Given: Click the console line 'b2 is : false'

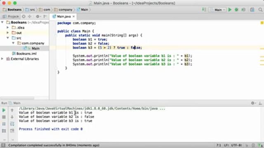Looking at the screenshot, I should click(57, 117).
